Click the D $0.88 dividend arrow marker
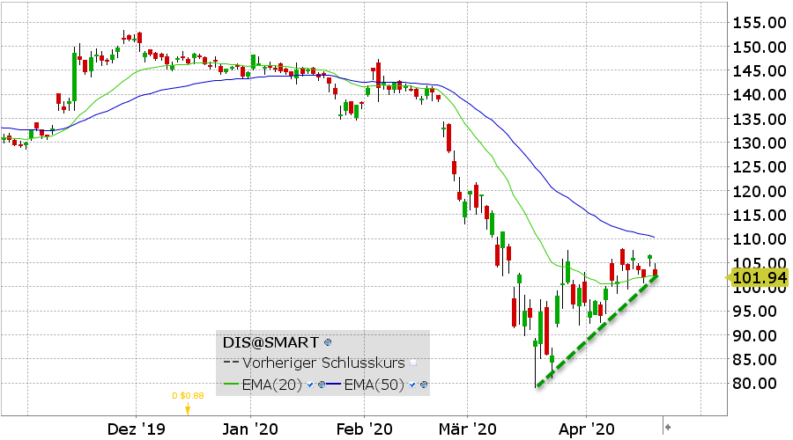Screen dimensions: 793x440 (x=188, y=408)
